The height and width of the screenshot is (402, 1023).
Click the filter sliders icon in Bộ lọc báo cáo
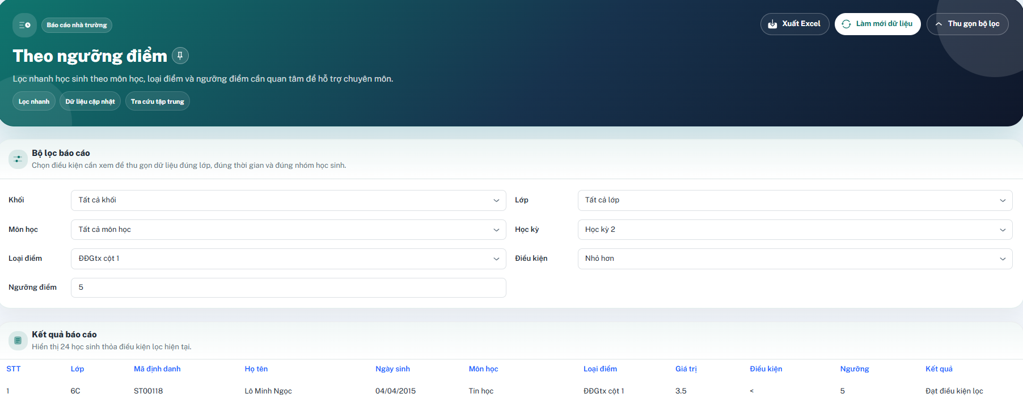(x=18, y=159)
